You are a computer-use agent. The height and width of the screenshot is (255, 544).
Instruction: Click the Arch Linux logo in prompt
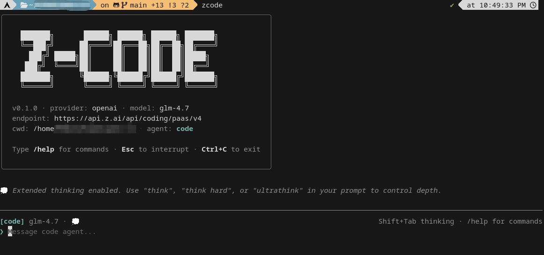[x=7, y=5]
